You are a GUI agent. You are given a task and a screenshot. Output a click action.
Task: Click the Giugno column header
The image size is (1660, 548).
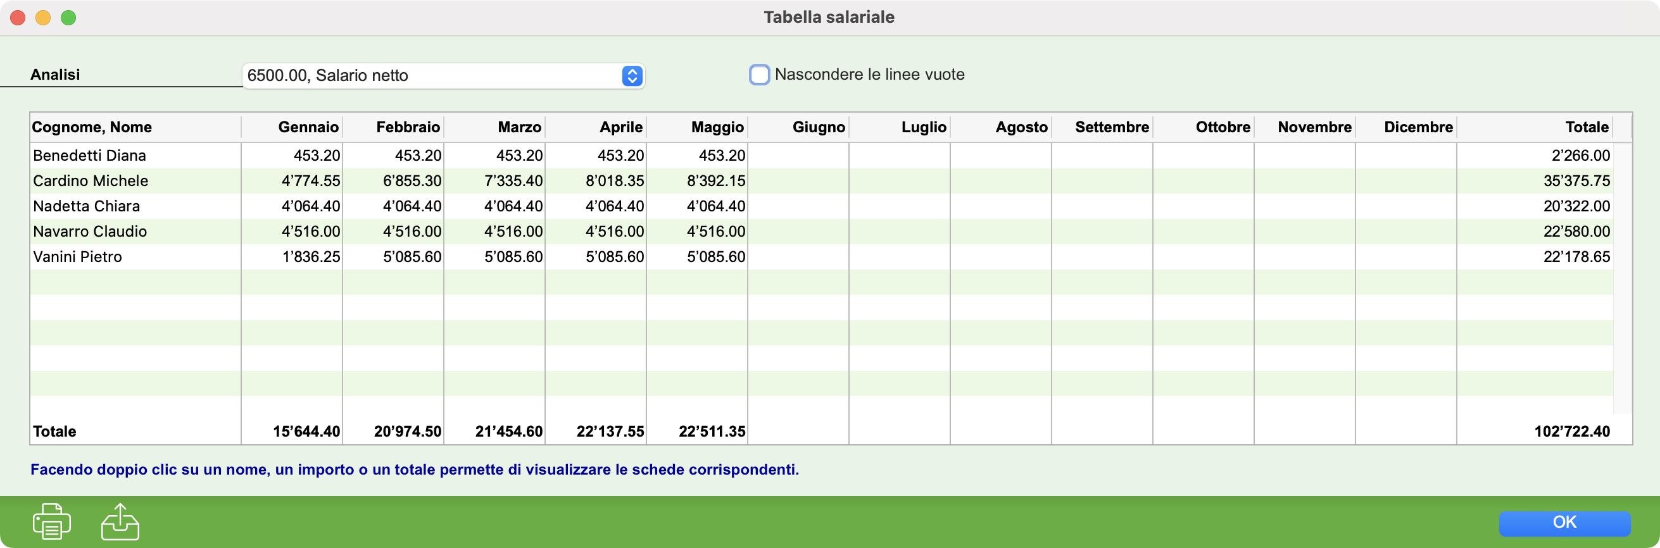point(798,127)
